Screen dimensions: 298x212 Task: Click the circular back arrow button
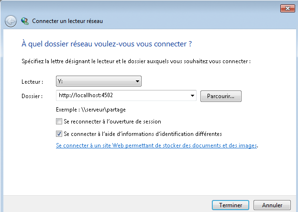[11, 21]
